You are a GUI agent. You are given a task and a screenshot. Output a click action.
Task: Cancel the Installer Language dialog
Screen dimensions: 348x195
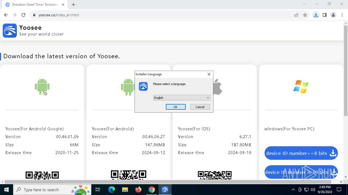[200, 107]
